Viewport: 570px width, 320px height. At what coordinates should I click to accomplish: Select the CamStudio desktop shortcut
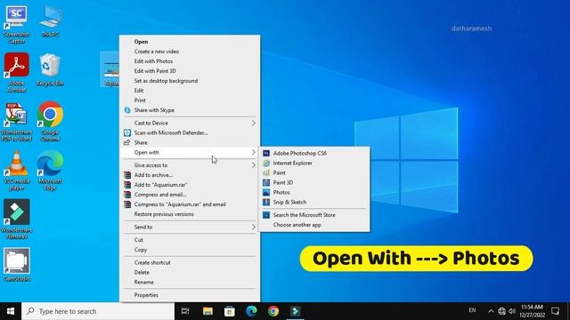point(16,265)
